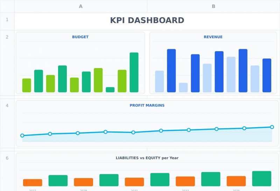The image size is (280, 191).
Task: Select row 1 header
Action: point(7,21)
